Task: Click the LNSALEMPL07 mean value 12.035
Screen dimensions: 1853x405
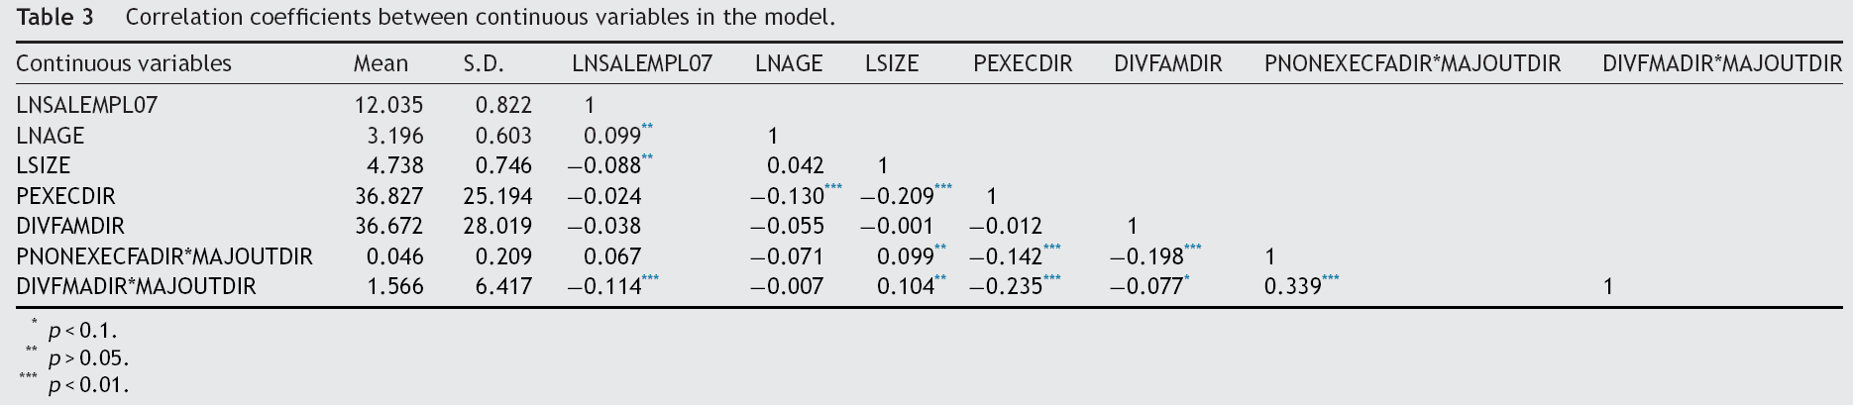Action: [389, 105]
